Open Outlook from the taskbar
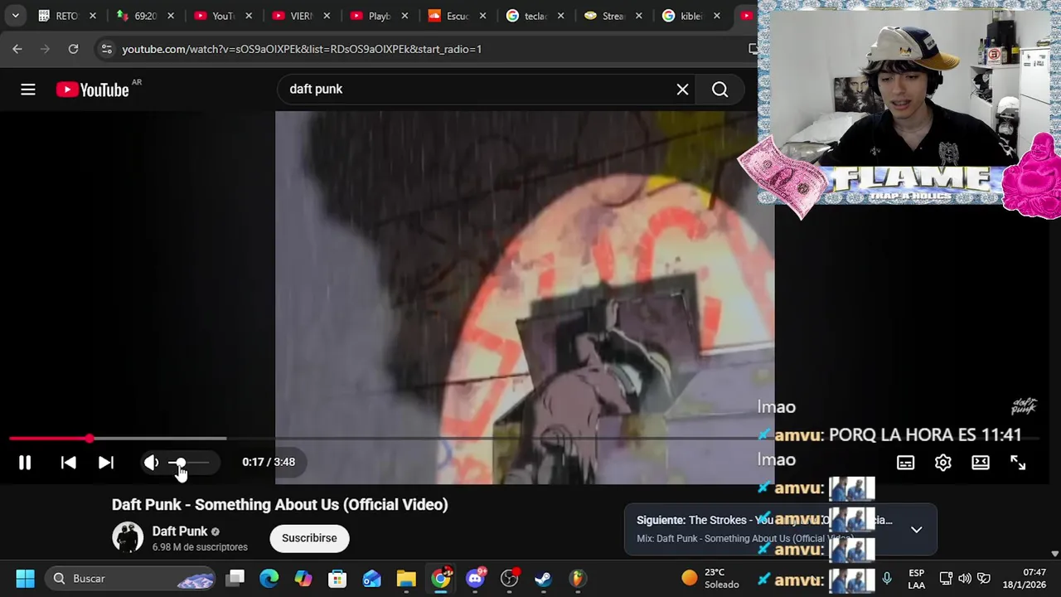The height and width of the screenshot is (597, 1061). point(371,579)
